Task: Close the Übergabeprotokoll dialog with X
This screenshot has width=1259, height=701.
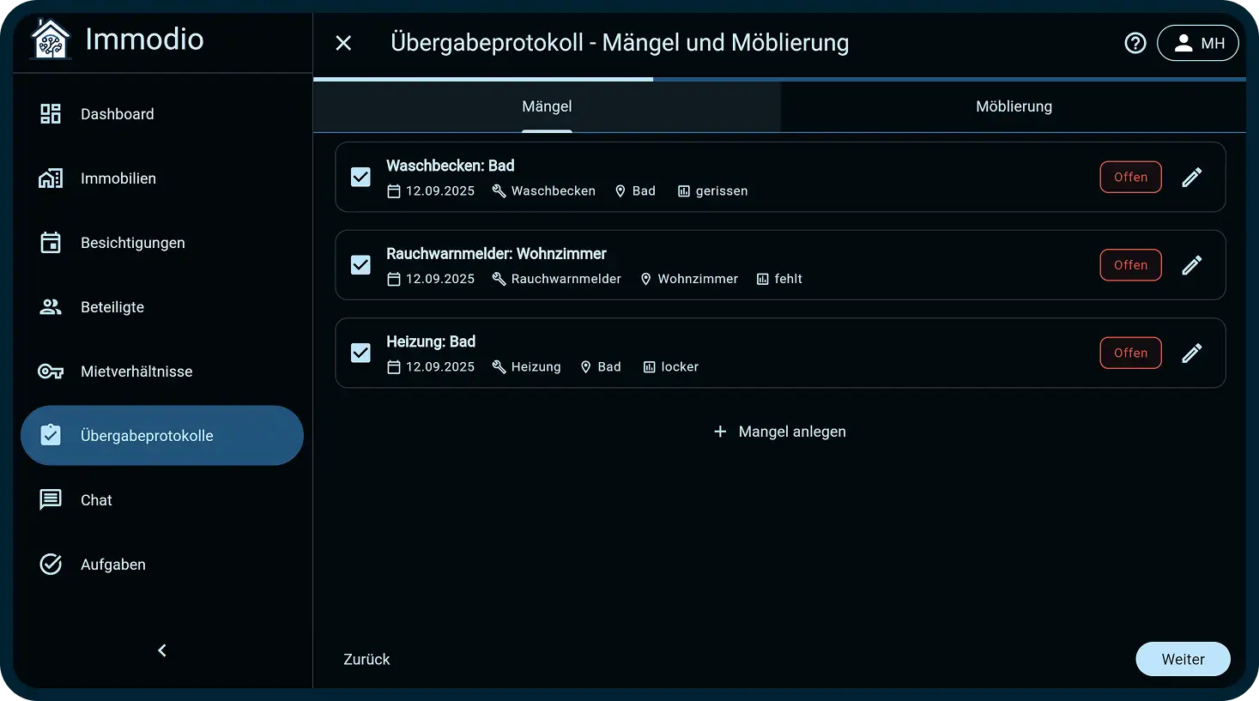Action: click(x=343, y=43)
